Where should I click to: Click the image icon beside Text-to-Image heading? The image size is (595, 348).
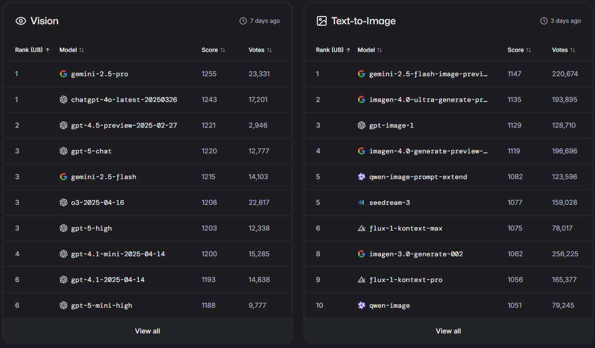tap(321, 21)
